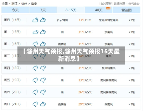Open the 40天 forecast tab
143x111 pixels.
[x=99, y=10]
